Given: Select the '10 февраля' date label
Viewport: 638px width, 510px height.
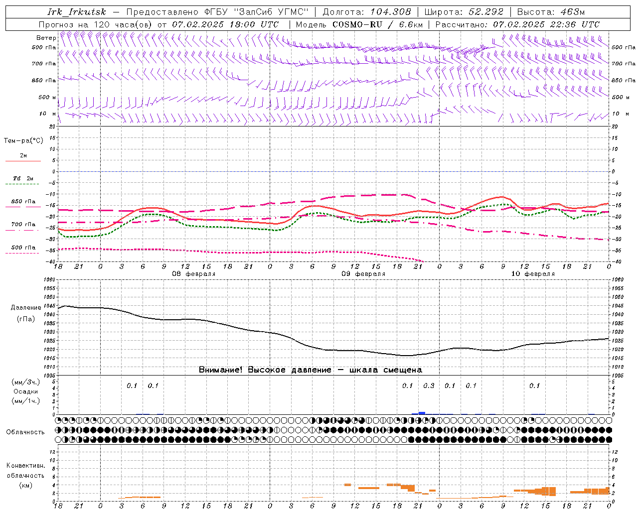Looking at the screenshot, I should [x=533, y=274].
